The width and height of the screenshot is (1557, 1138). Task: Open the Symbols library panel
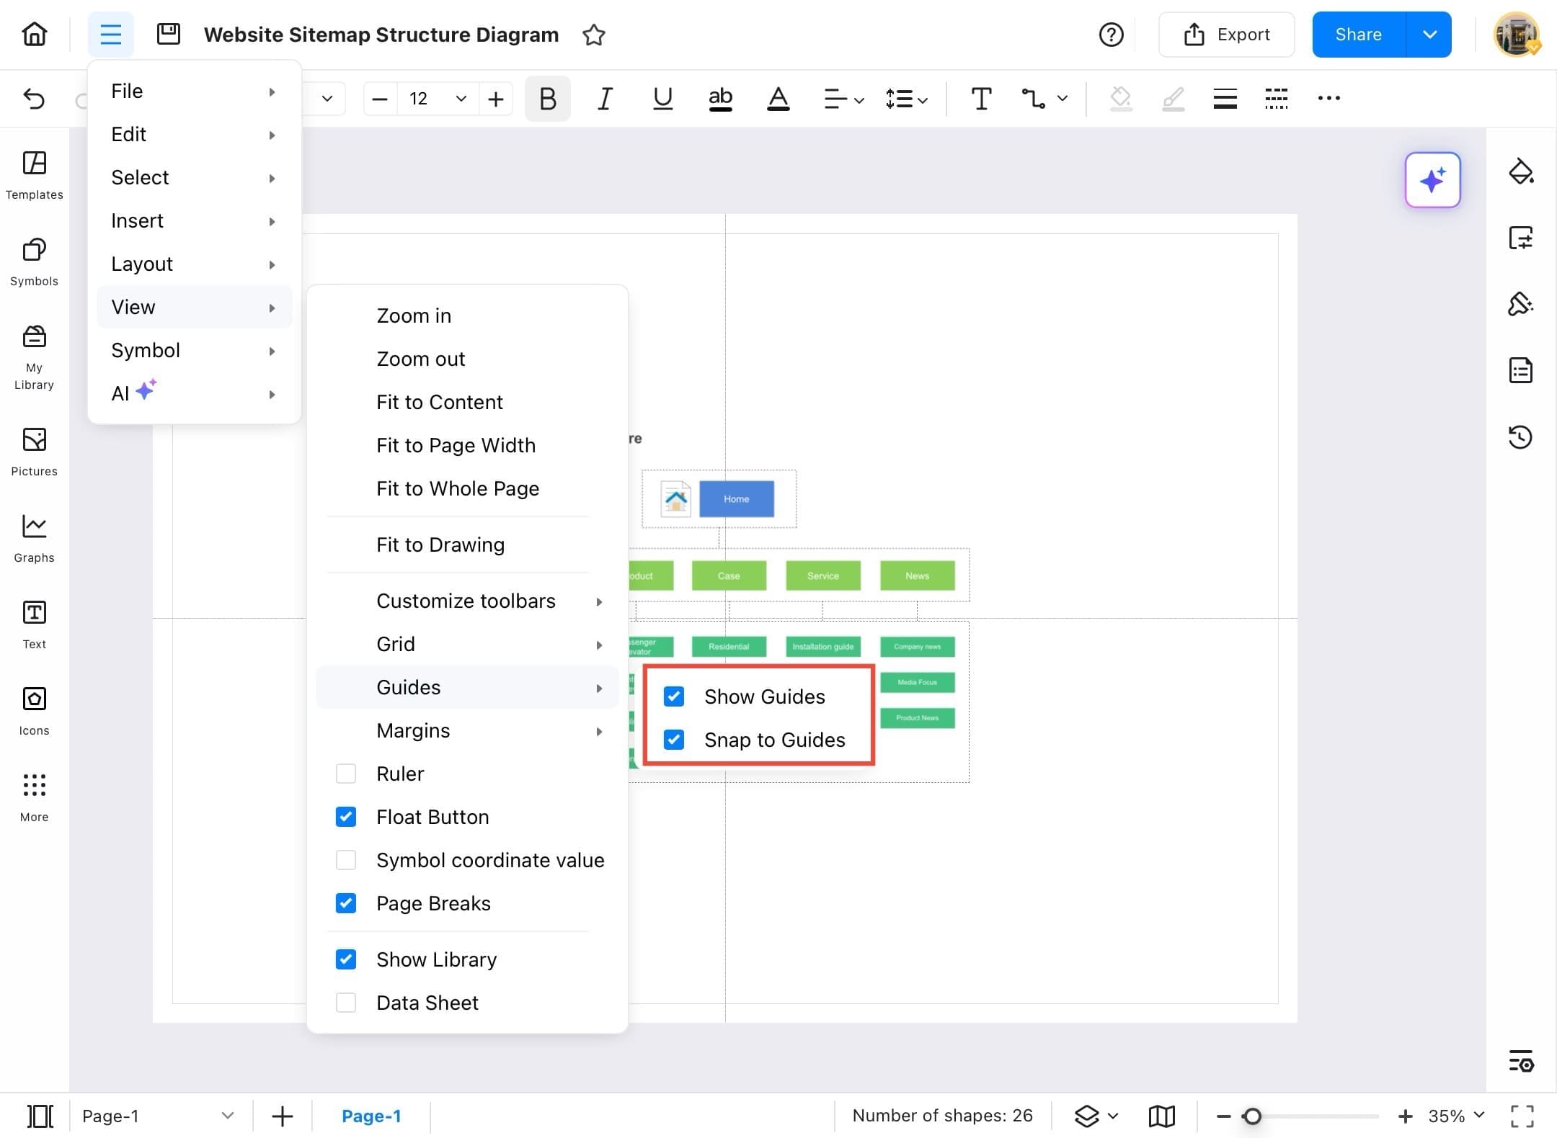tap(33, 261)
